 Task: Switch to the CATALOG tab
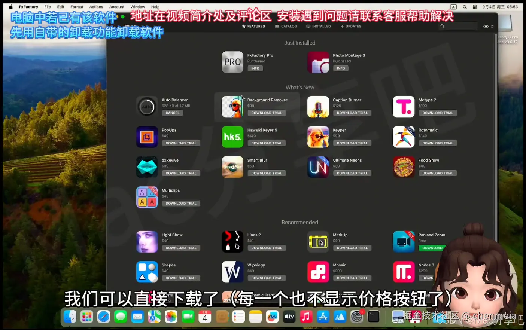[286, 26]
